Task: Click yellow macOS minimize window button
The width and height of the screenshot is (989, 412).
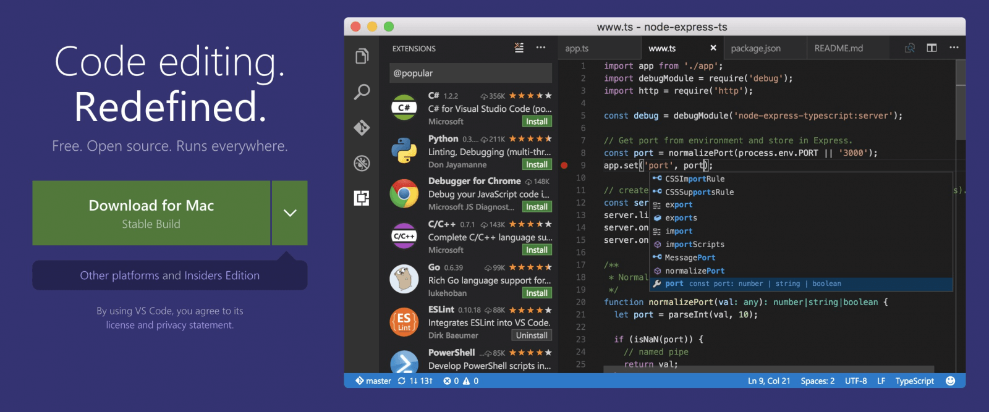Action: tap(372, 27)
